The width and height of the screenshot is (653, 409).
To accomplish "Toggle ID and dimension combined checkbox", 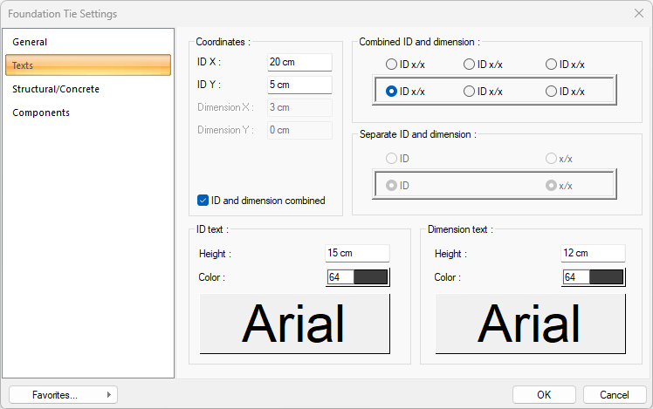I will [x=203, y=201].
